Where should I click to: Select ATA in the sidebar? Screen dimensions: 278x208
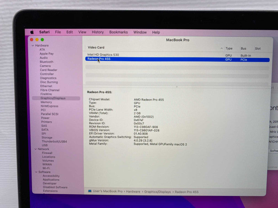click(x=42, y=50)
